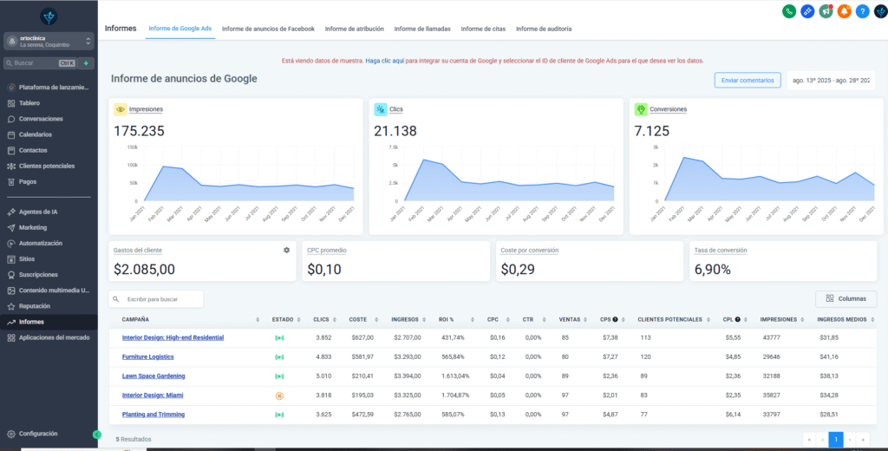Viewport: 888px width, 451px height.
Task: Toggle the active status of Furniture Logistics
Action: [279, 356]
